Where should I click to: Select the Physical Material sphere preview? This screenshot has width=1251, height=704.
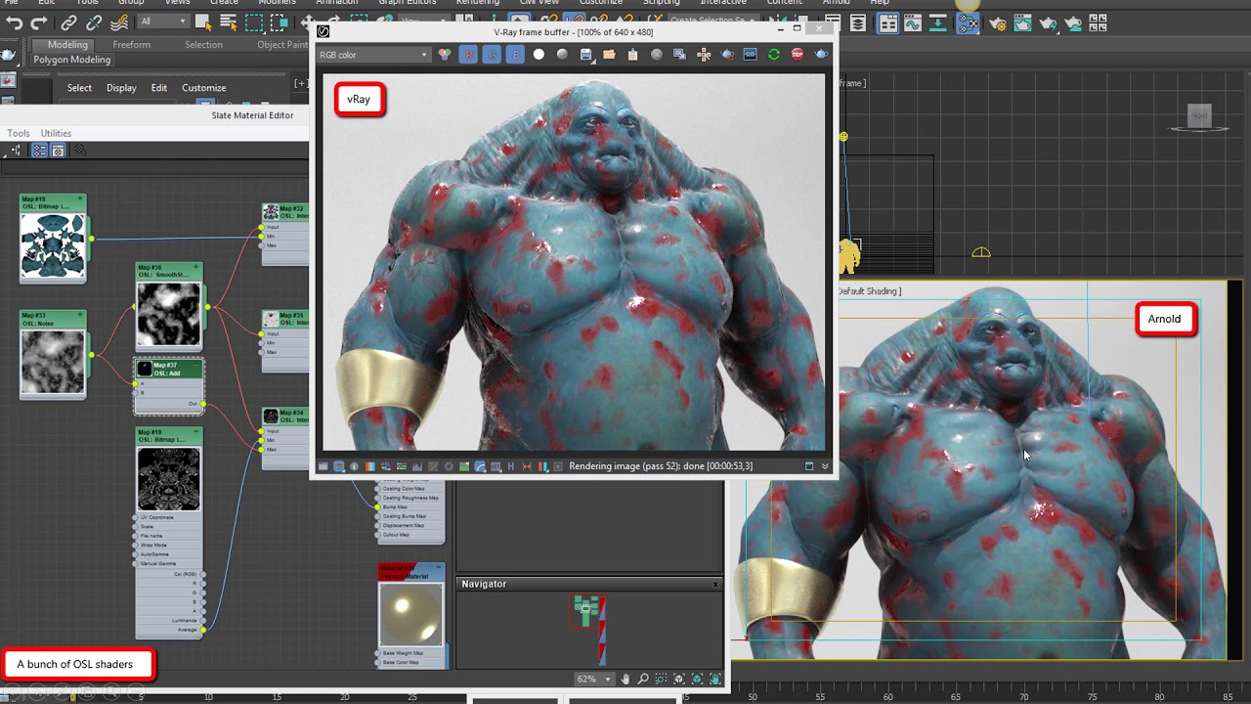click(x=411, y=615)
